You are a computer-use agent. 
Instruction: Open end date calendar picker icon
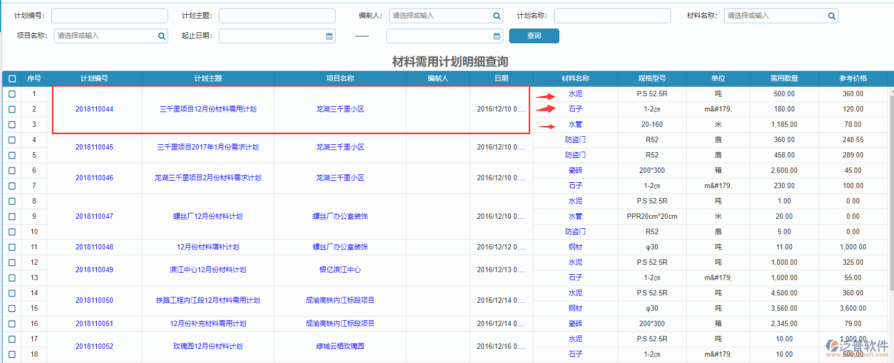tap(496, 36)
